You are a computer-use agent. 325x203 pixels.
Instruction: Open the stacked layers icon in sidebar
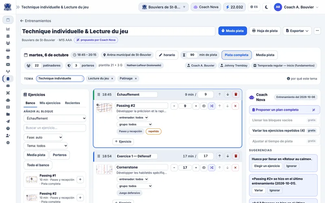tap(8, 57)
